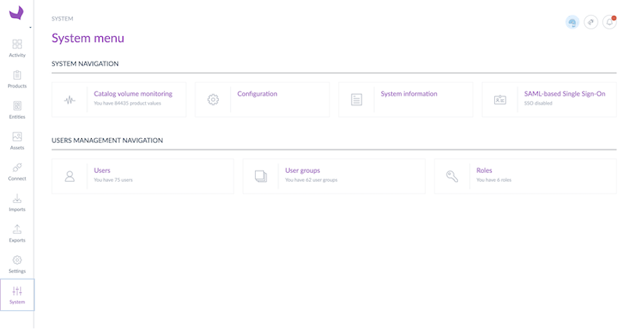Open the User groups page
631x329 pixels.
[x=302, y=170]
